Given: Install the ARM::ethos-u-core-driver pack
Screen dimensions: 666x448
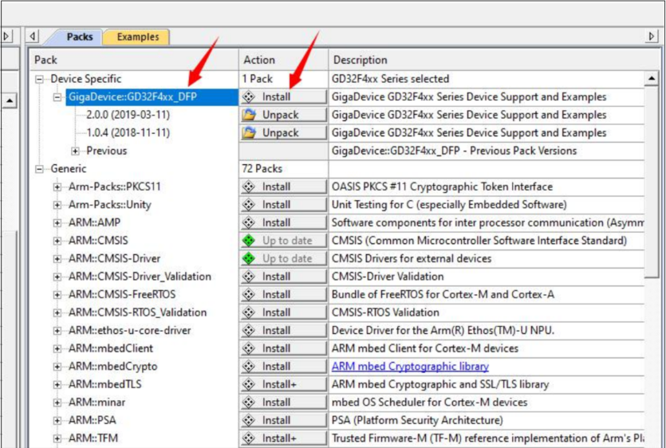Looking at the screenshot, I should pyautogui.click(x=284, y=330).
